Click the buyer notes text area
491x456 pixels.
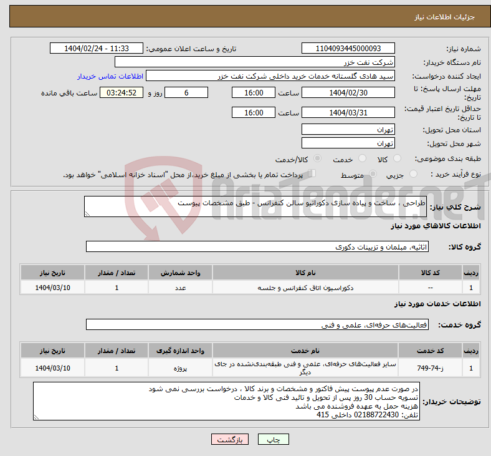pos(226,401)
